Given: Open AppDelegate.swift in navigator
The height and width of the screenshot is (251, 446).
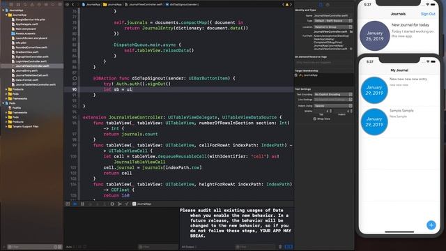Looking at the screenshot, I should click(26, 24).
